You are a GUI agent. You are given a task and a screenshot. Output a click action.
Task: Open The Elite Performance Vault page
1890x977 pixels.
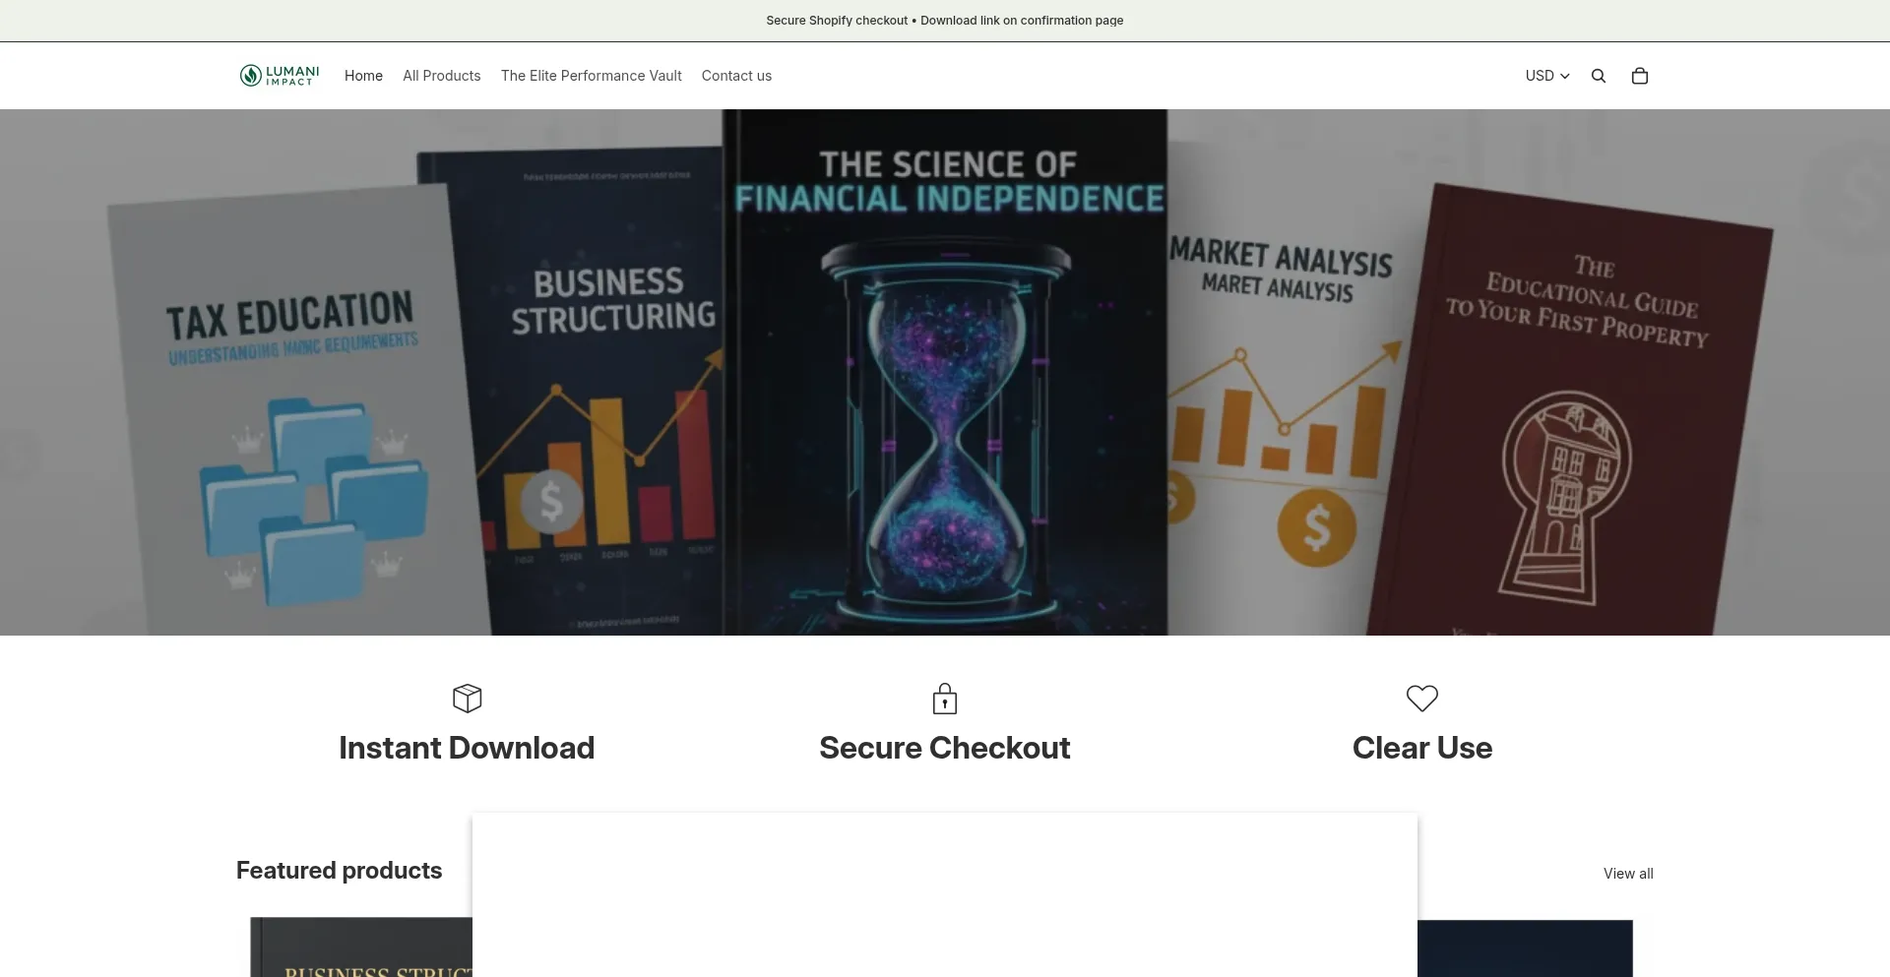[x=592, y=76]
